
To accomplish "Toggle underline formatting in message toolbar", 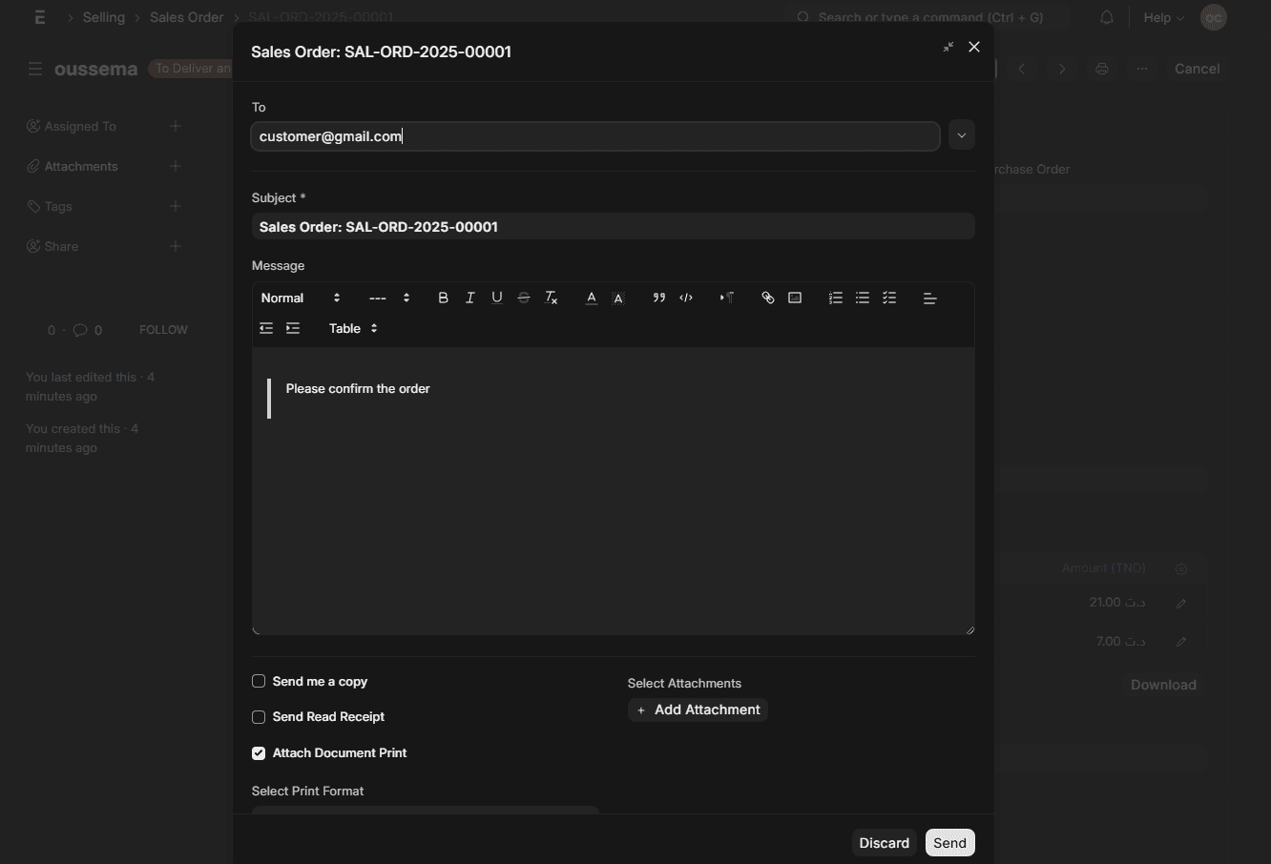I will click(x=496, y=298).
